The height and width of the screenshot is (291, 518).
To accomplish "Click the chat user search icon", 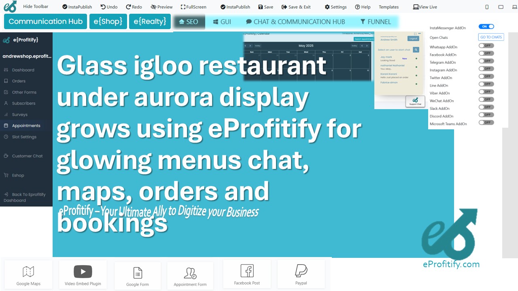I will pyautogui.click(x=416, y=50).
